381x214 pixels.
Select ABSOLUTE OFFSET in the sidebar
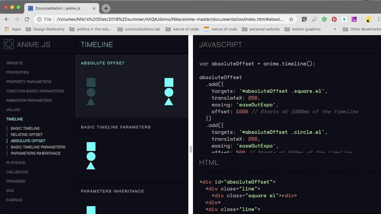coord(28,141)
